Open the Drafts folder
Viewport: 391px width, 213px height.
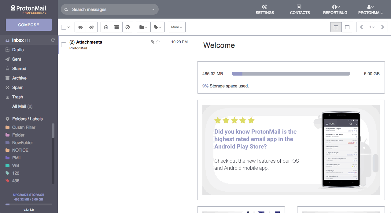click(x=29, y=50)
